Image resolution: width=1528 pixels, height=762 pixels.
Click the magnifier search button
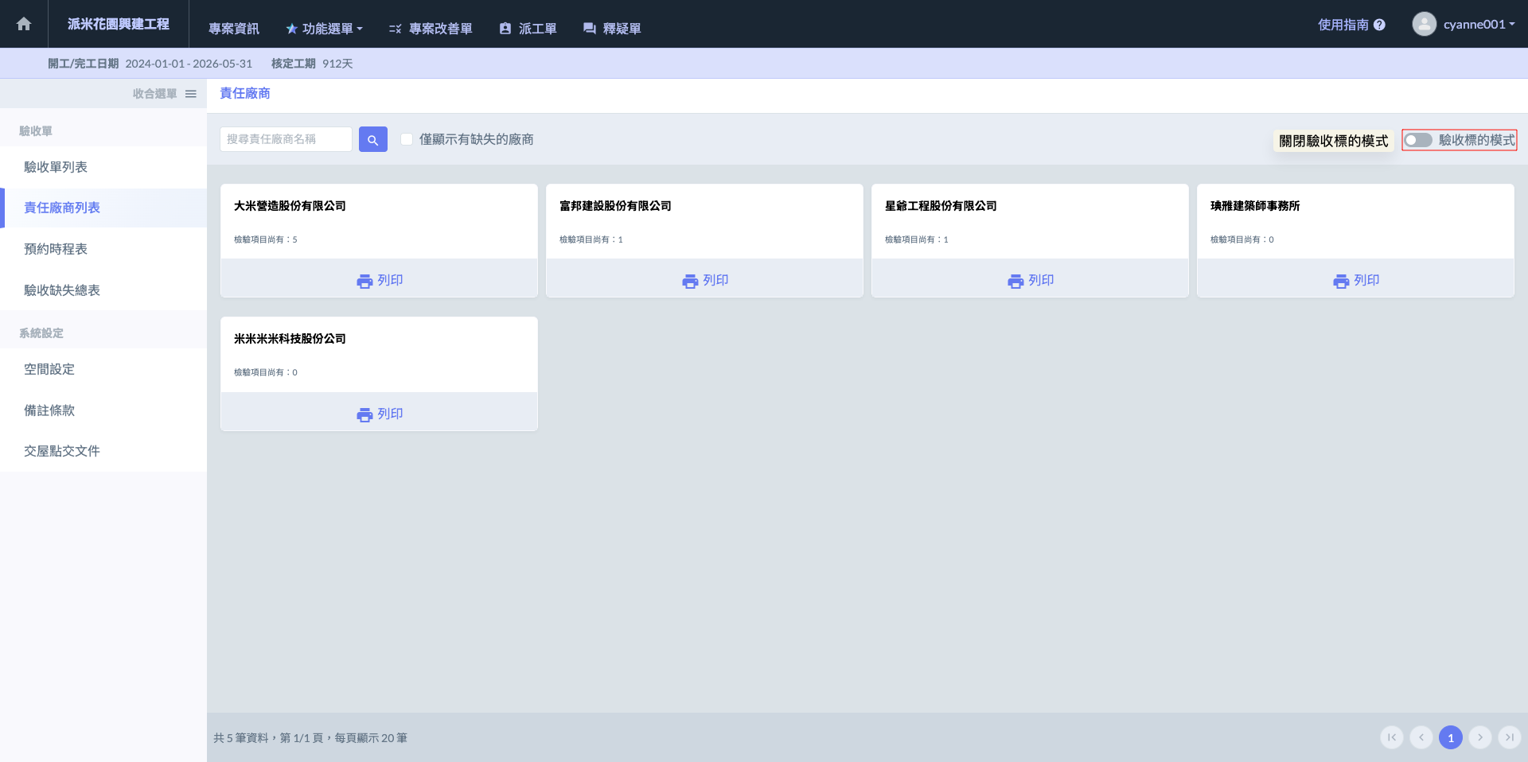pyautogui.click(x=372, y=139)
